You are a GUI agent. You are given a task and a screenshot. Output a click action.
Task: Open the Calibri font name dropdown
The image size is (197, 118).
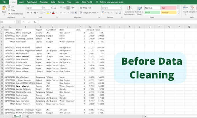click(x=41, y=8)
